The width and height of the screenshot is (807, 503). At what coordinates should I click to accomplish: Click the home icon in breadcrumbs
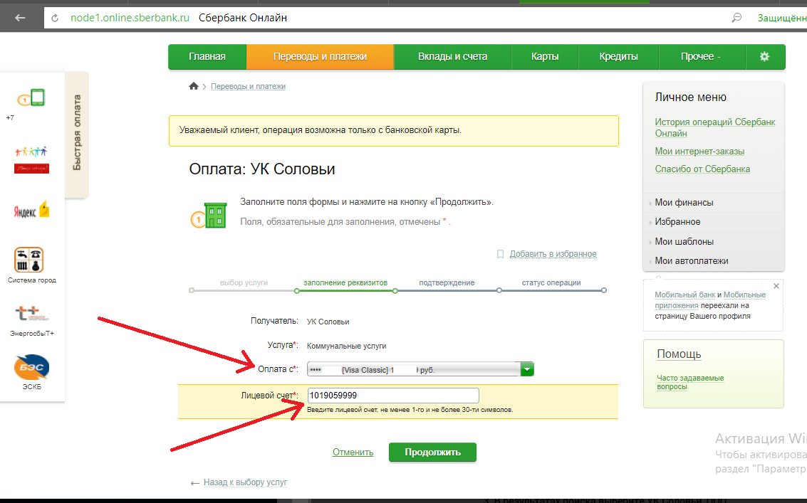click(194, 86)
